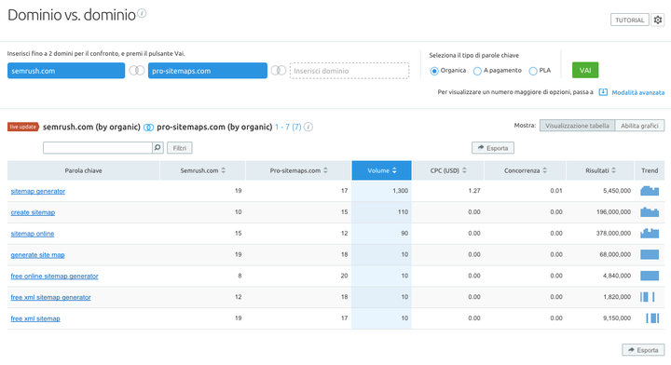This screenshot has height=365, width=671.
Task: Click the info icon after results count (7)
Action: click(x=308, y=127)
